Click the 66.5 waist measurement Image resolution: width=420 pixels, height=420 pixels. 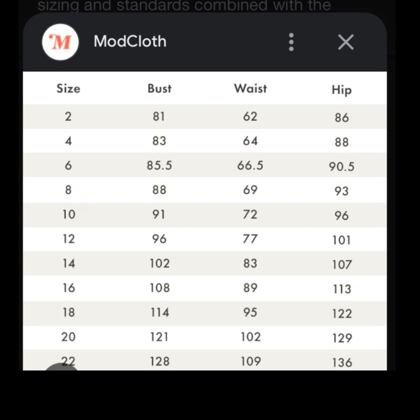250,165
